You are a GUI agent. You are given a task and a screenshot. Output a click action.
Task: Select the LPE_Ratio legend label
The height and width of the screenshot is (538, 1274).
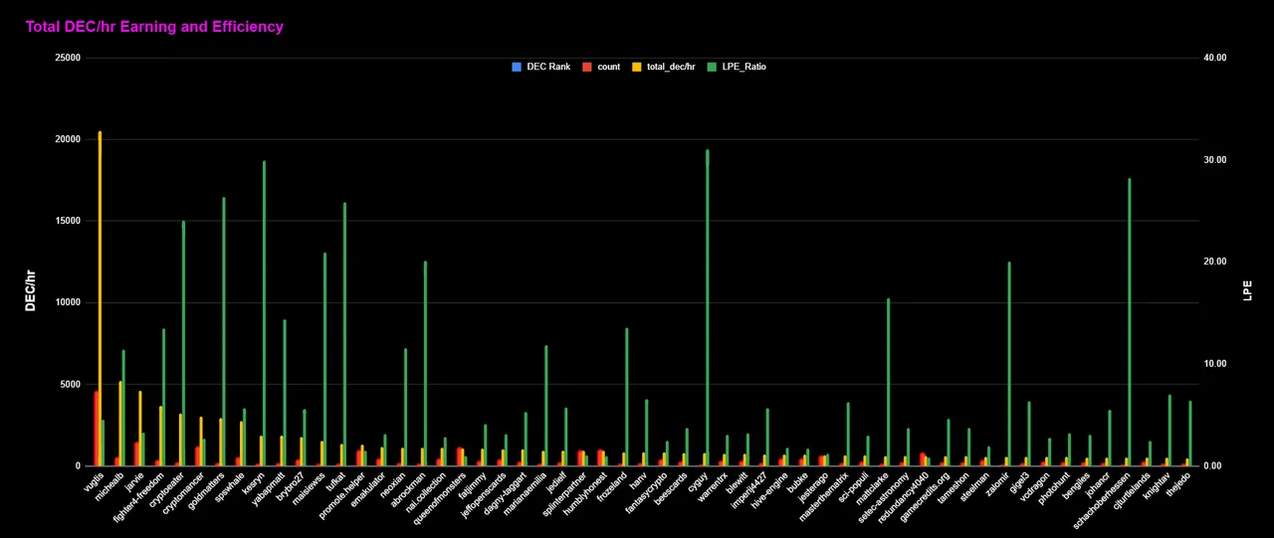click(744, 67)
